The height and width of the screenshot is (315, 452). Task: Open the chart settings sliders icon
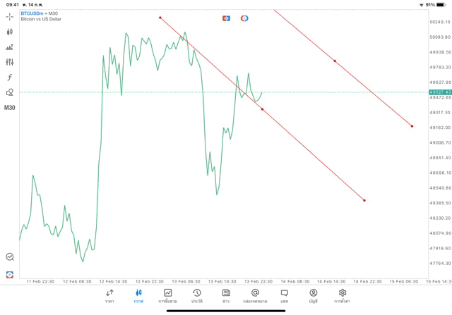click(x=10, y=62)
